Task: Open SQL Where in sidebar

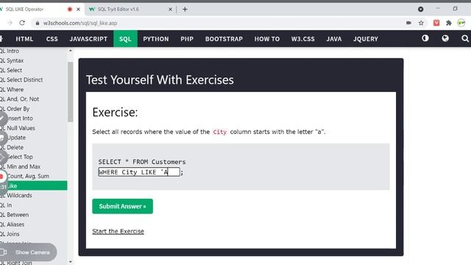Action: tap(12, 90)
